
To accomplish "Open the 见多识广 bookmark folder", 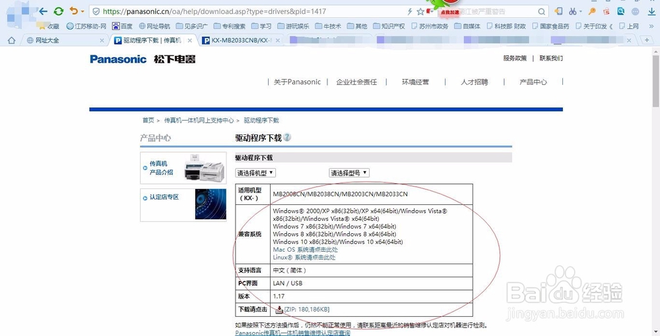I will coord(192,26).
